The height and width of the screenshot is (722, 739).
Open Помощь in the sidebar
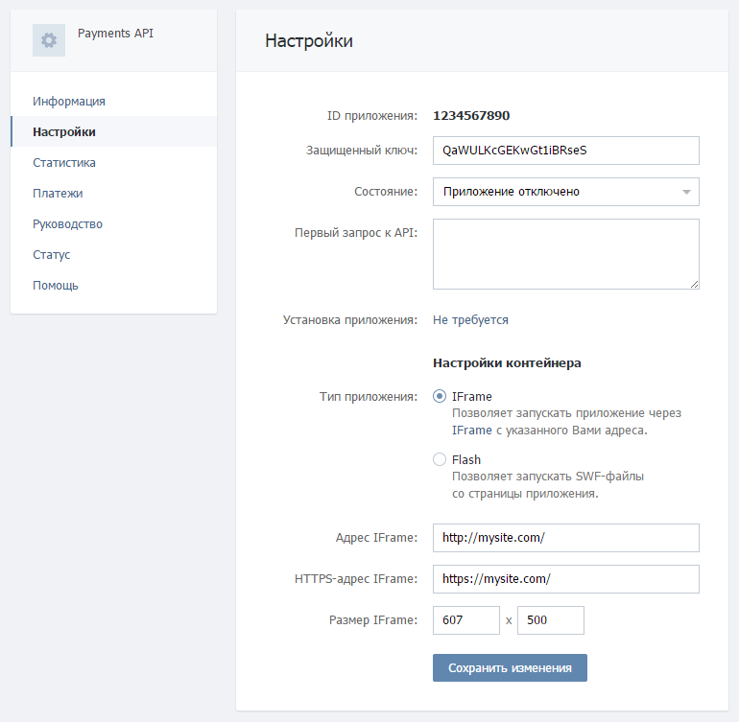[x=56, y=285]
